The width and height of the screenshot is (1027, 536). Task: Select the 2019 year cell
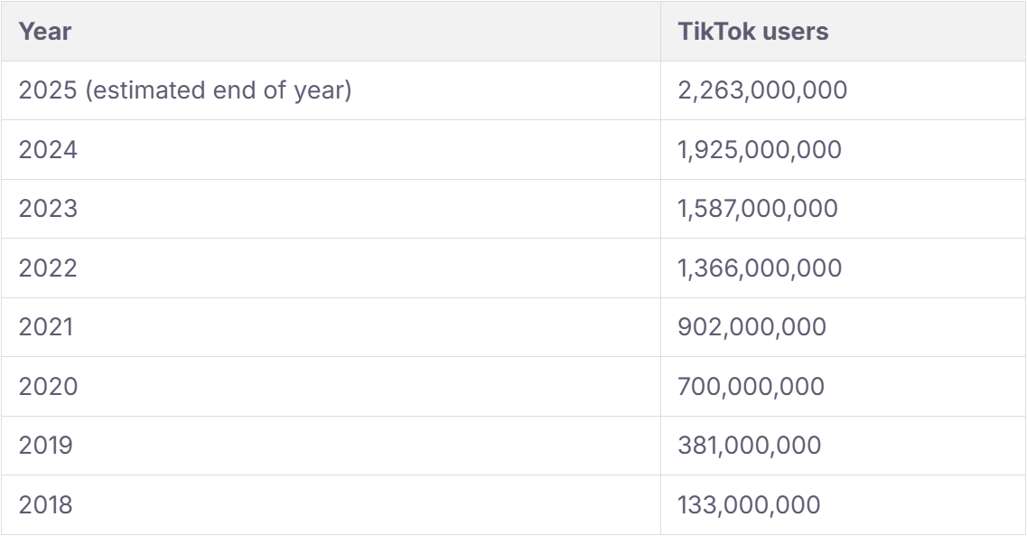coord(46,446)
